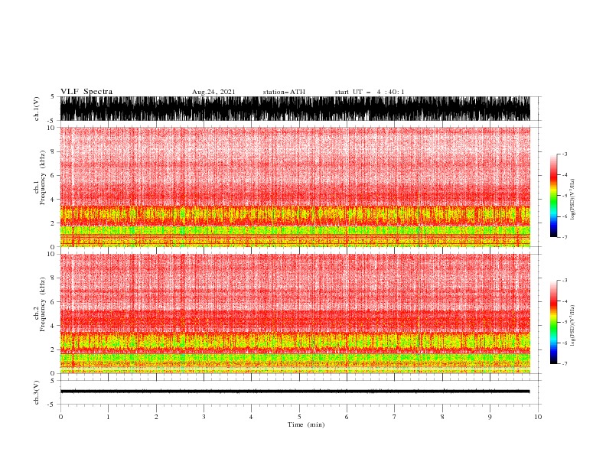Click the "-7" tick on ch.1 color bar
606x468 pixels.
tap(564, 237)
